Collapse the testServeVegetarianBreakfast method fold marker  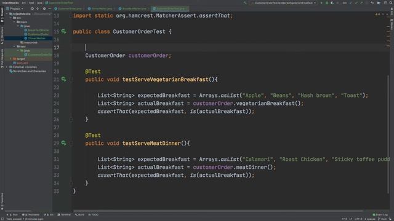(x=71, y=79)
